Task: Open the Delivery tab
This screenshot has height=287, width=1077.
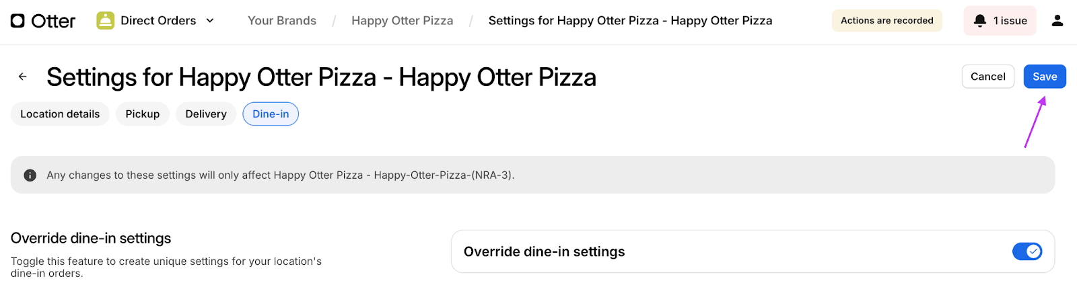Action: tap(206, 114)
